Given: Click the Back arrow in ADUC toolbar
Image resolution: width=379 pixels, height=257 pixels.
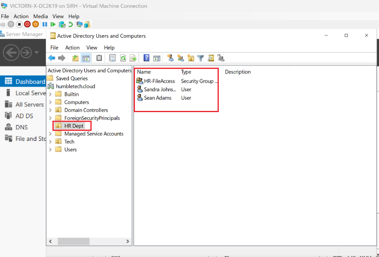Looking at the screenshot, I should point(52,58).
